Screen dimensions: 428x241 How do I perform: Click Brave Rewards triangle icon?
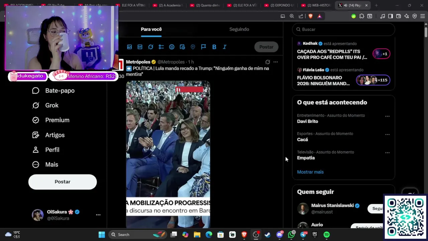tap(319, 16)
